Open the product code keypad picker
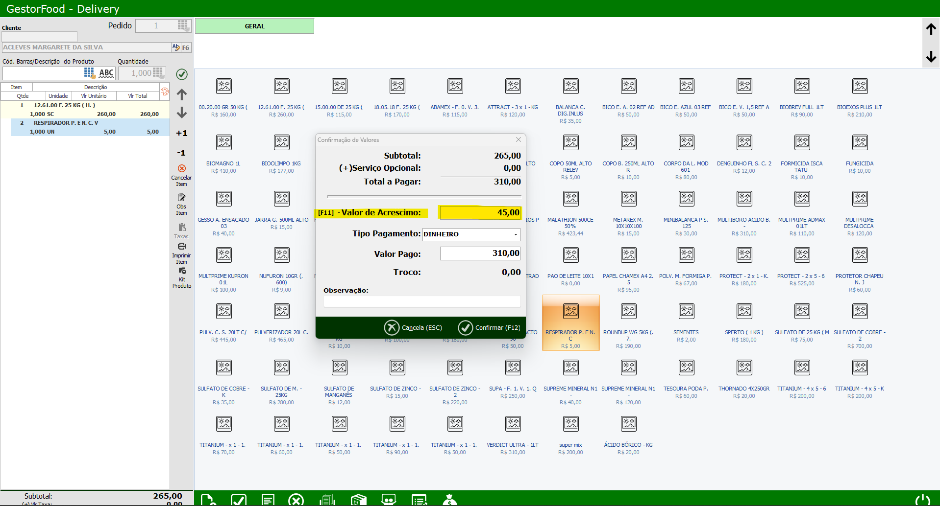Viewport: 940px width, 506px height. pyautogui.click(x=89, y=73)
